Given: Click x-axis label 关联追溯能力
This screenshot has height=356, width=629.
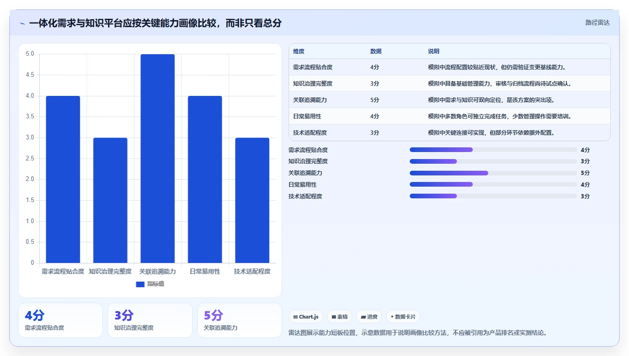Looking at the screenshot, I should tap(158, 271).
